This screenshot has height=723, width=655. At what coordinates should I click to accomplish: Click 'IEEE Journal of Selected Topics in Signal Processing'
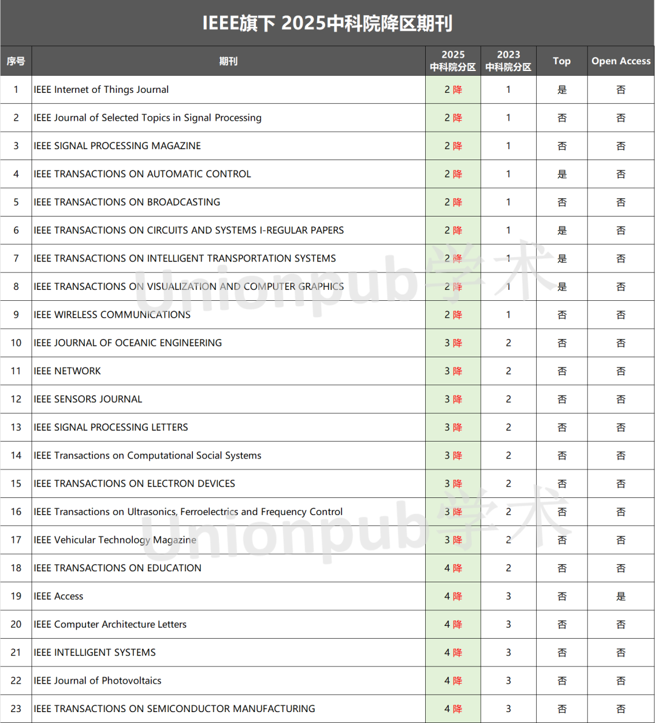147,118
